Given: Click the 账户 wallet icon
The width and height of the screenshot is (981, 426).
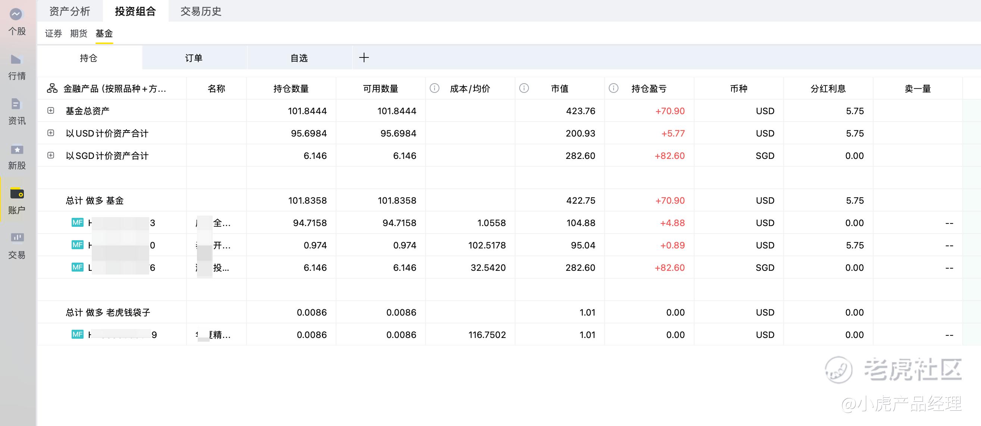Looking at the screenshot, I should coord(16,194).
